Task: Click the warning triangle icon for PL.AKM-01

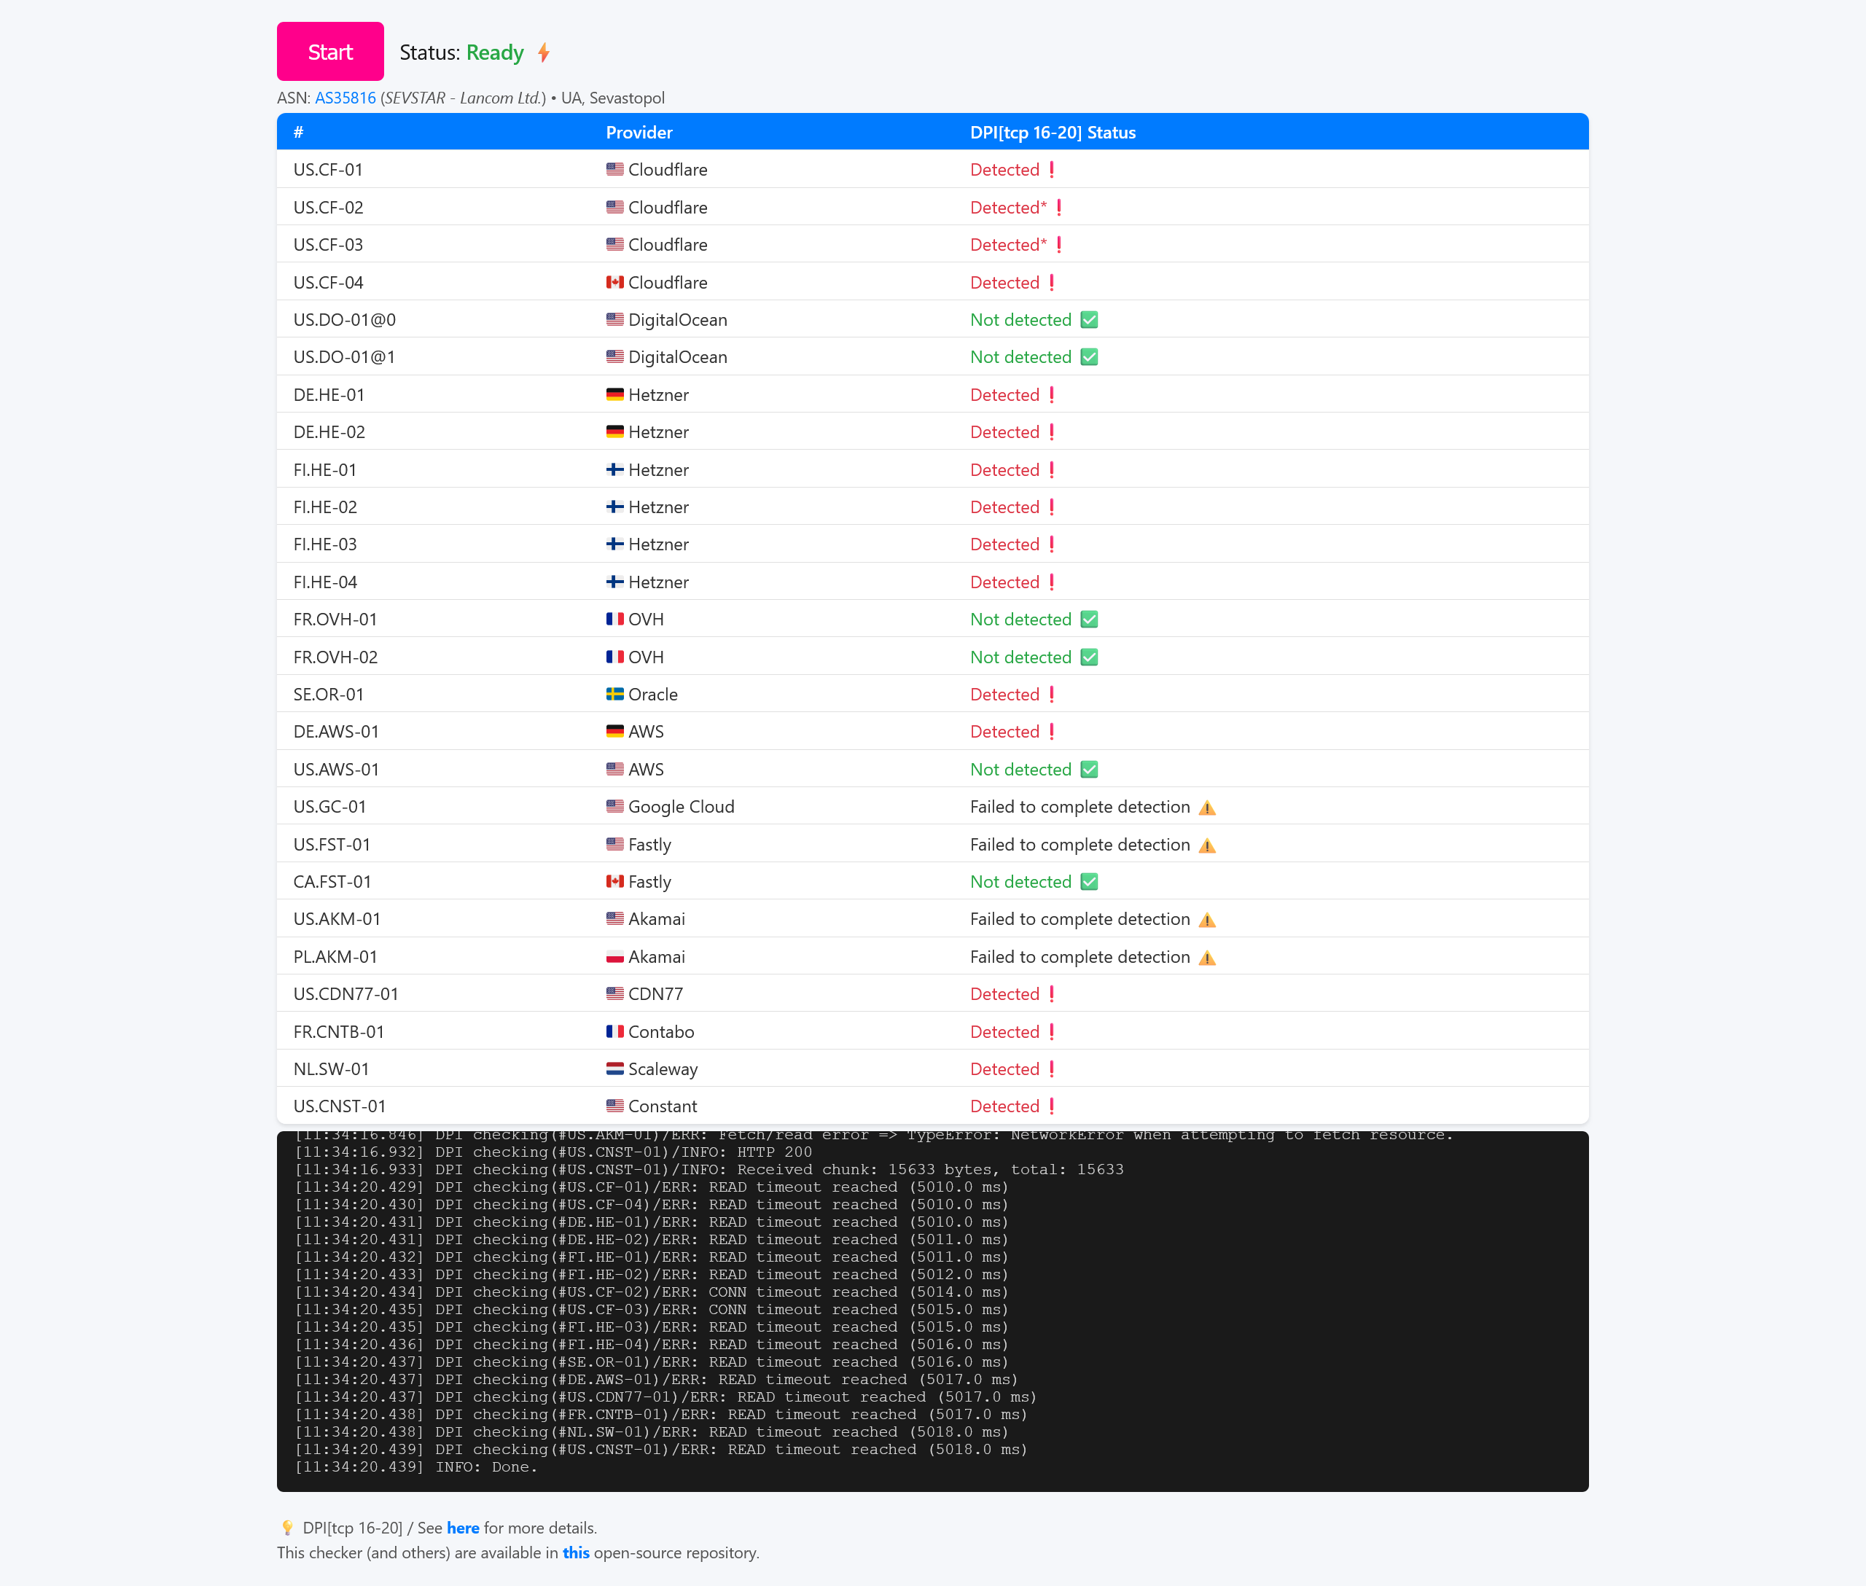Action: pos(1207,958)
